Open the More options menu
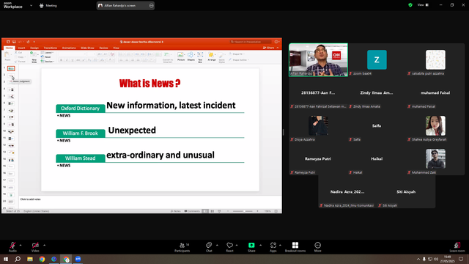469x264 pixels. 317,247
